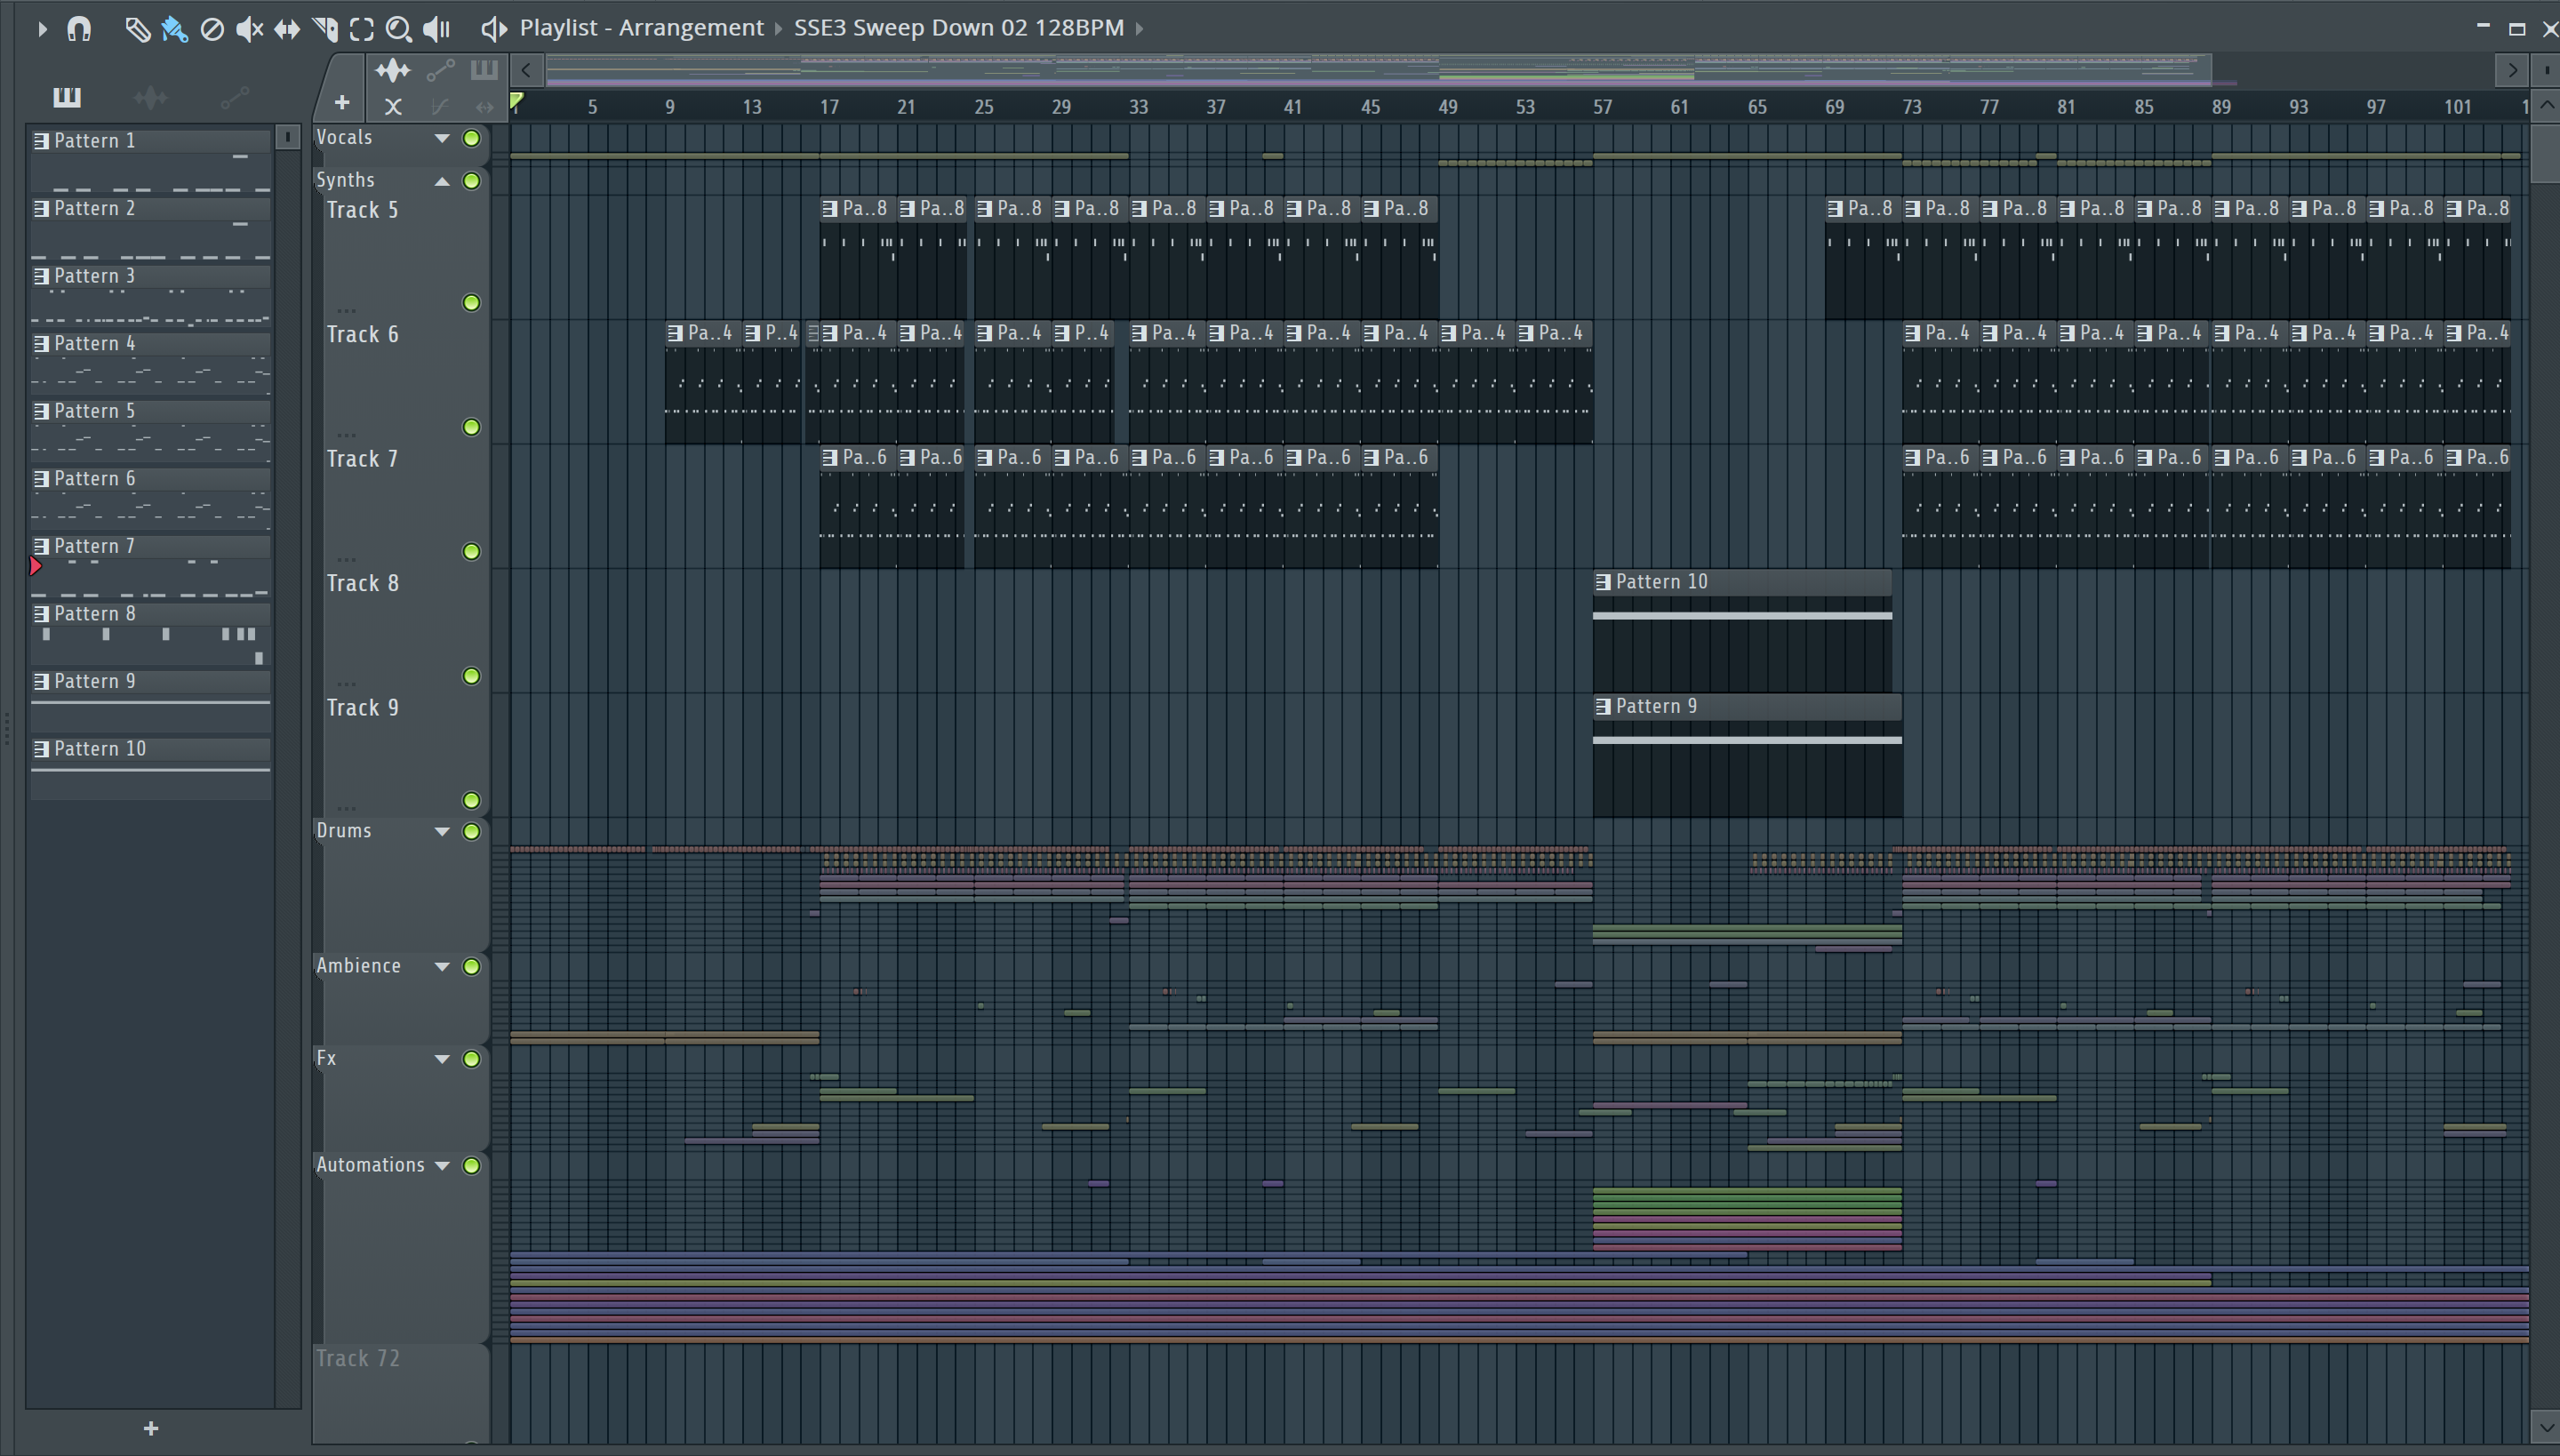
Task: Click right arrow of the horizontal scrollbar
Action: (x=2511, y=70)
